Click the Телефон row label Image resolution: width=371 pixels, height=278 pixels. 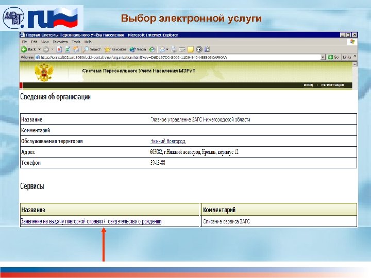[31, 163]
